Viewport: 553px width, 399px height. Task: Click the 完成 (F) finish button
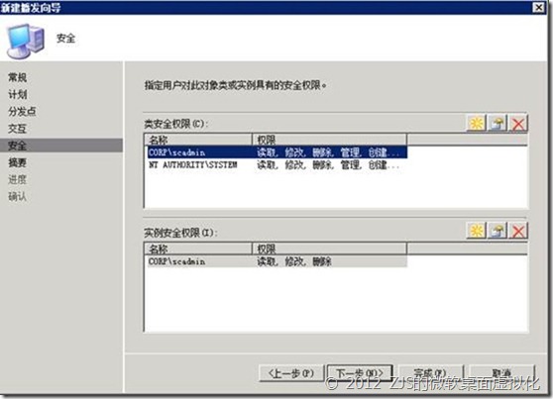[430, 373]
